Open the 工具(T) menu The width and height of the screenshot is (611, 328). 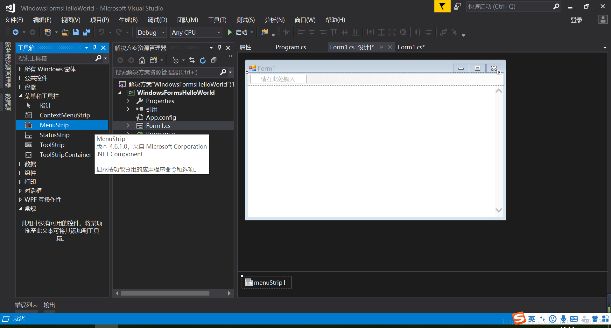click(x=217, y=20)
